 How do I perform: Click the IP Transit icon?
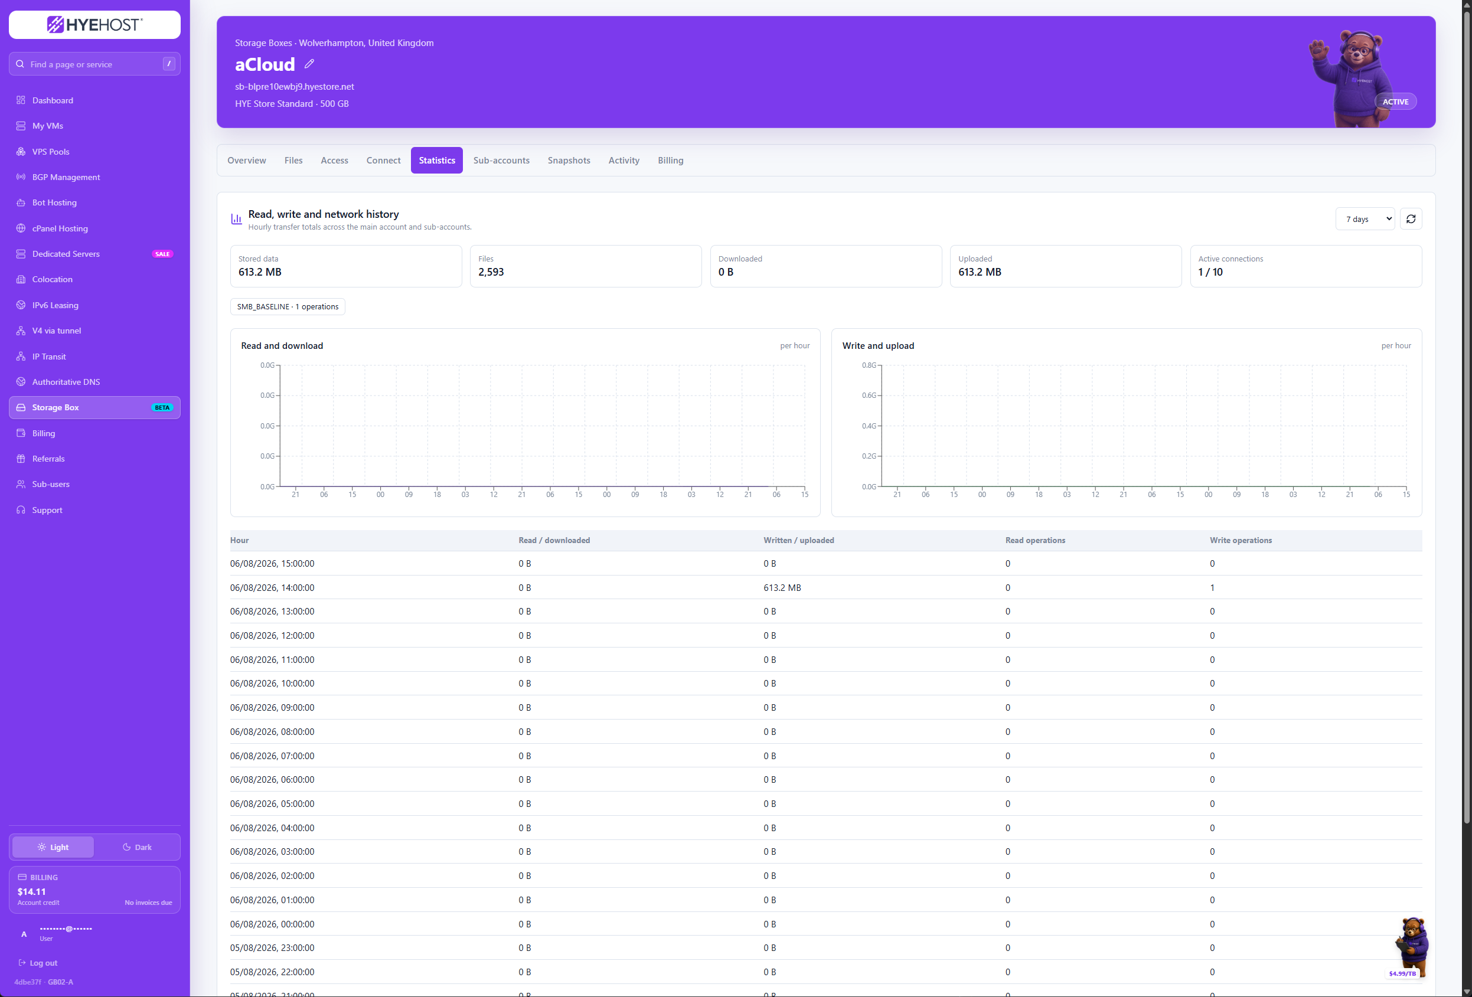pos(21,357)
